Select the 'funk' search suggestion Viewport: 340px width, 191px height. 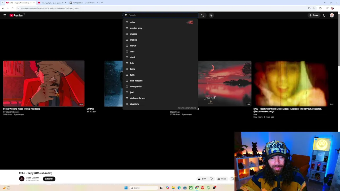point(160,75)
